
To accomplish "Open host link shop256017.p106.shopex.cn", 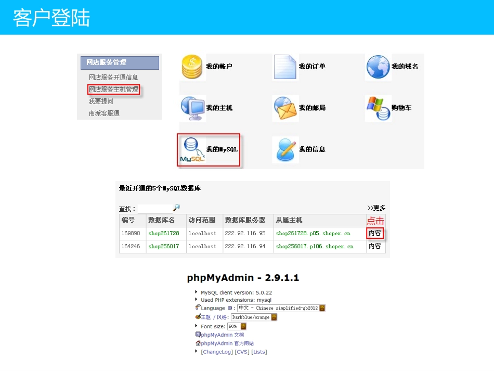I will pos(315,246).
